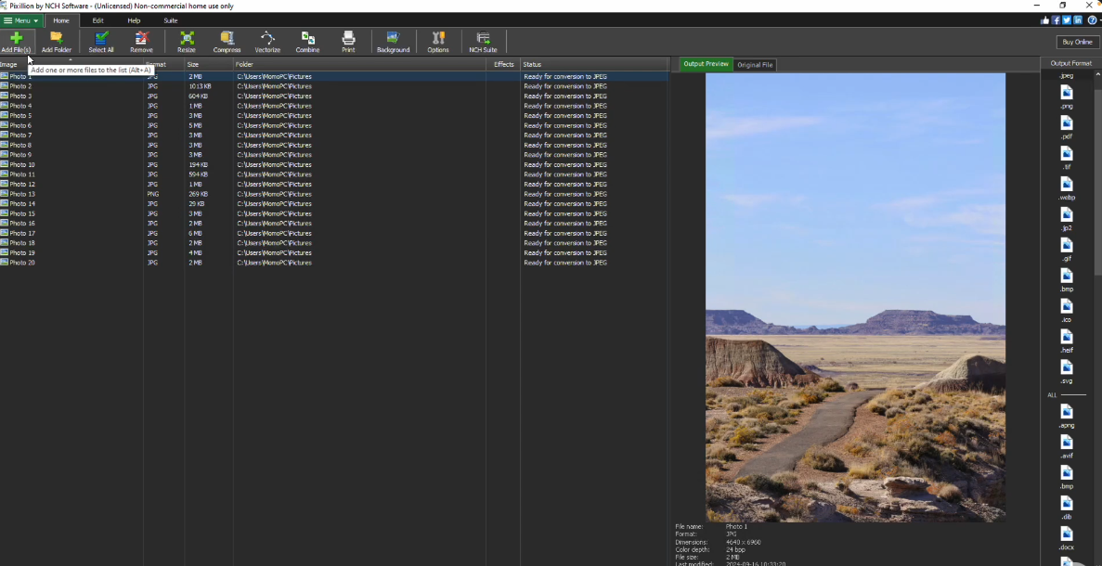Open the Combine images tool
Image resolution: width=1102 pixels, height=566 pixels.
click(308, 42)
